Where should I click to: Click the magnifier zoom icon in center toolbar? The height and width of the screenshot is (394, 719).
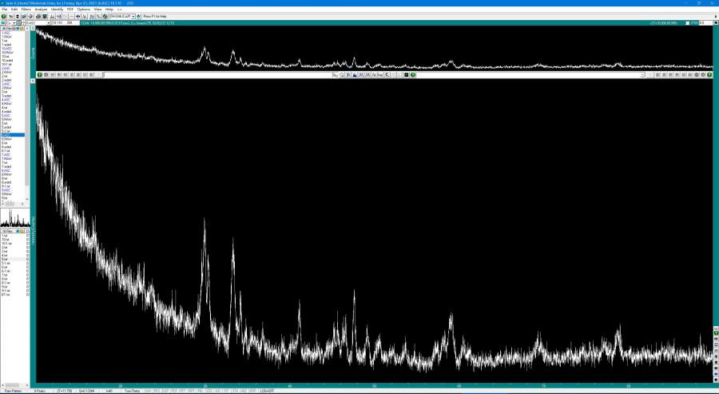(342, 75)
